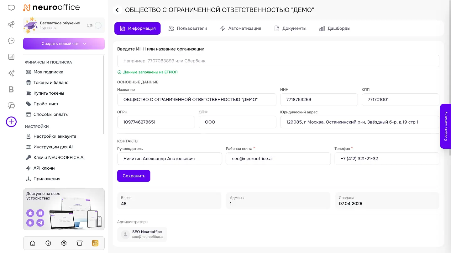Click the Админы 1 card
The width and height of the screenshot is (451, 253).
click(x=278, y=201)
